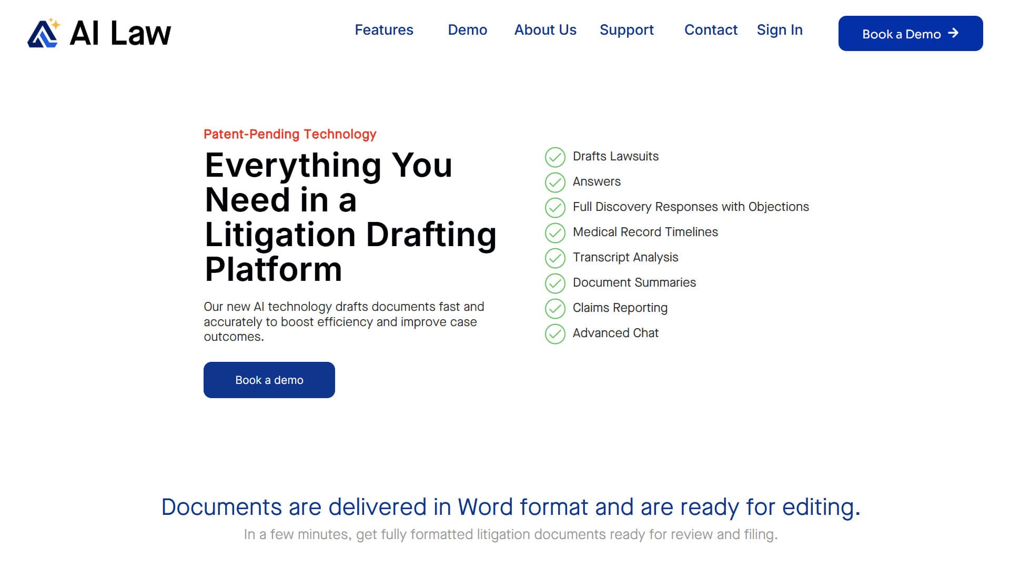The width and height of the screenshot is (1010, 568).
Task: Click the checkmark icon beside Full Discovery Responses
Action: (x=555, y=207)
